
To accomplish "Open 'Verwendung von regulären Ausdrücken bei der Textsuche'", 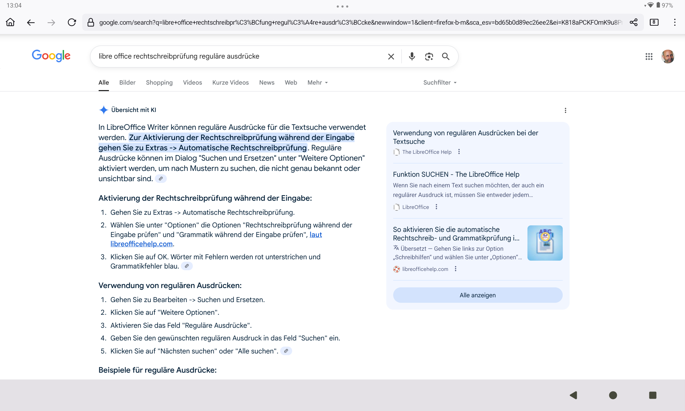I will (x=465, y=137).
